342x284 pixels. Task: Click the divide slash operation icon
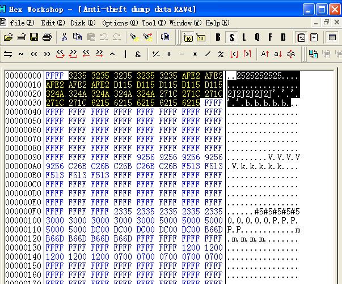[x=208, y=54]
